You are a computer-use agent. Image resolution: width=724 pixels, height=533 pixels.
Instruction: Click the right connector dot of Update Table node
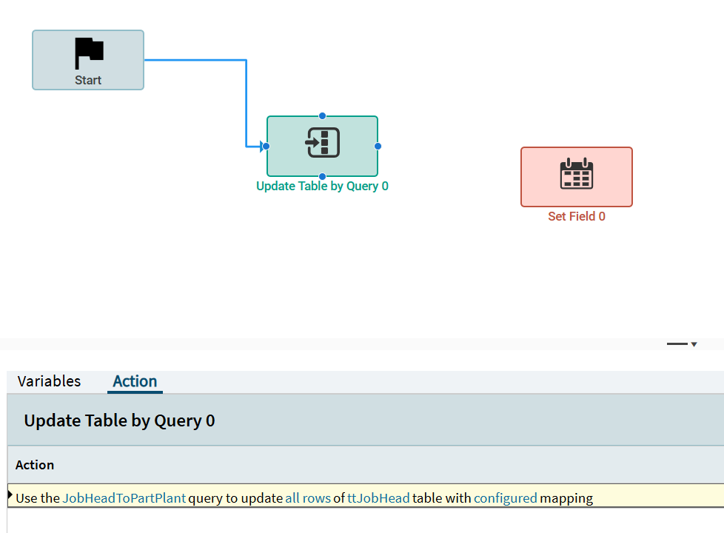click(x=378, y=146)
